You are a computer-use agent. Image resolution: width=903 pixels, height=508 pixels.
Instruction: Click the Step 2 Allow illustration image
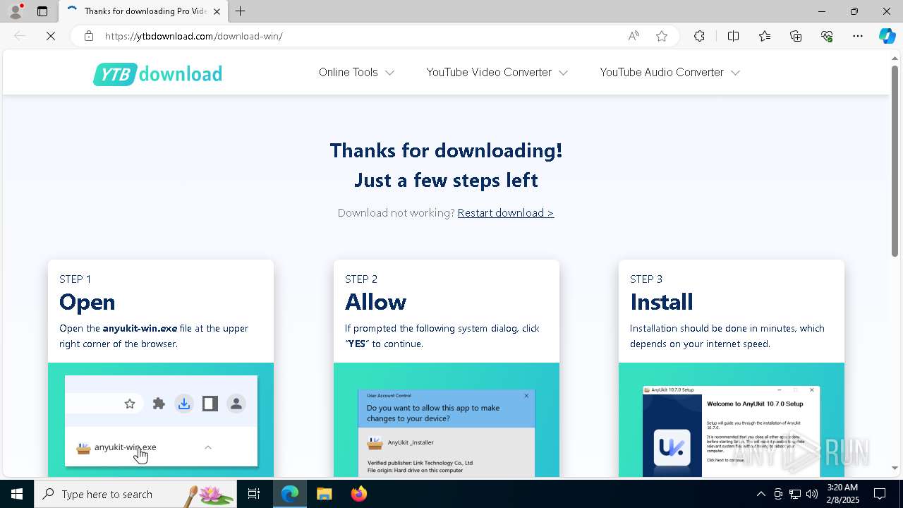447,420
